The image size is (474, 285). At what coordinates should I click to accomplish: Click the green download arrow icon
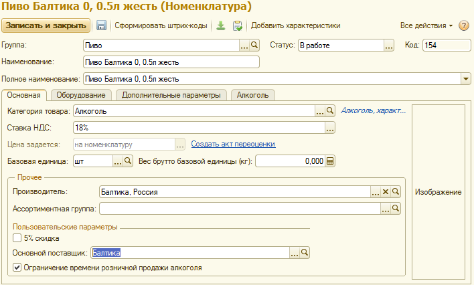[221, 25]
